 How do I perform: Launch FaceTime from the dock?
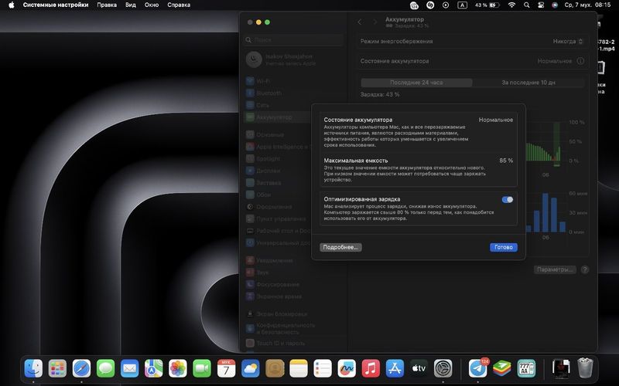[202, 369]
